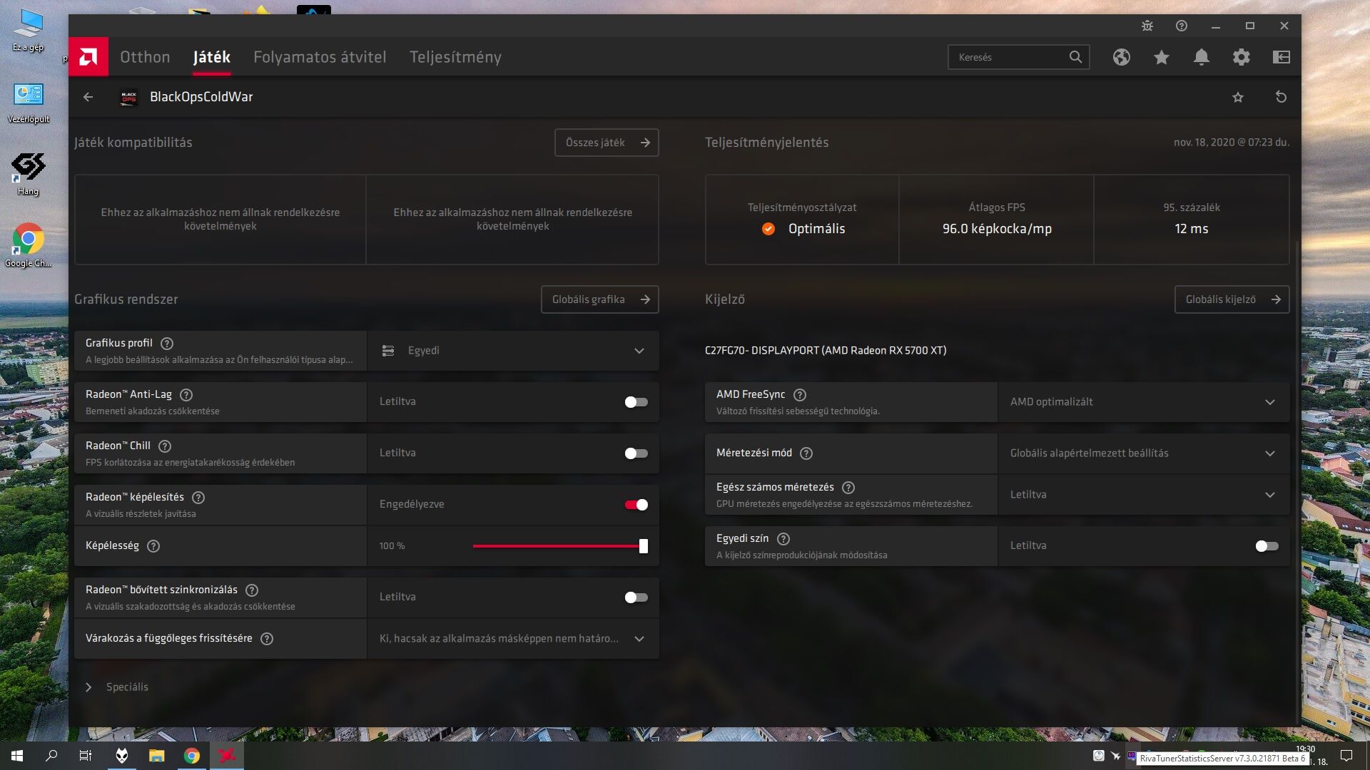The image size is (1370, 770).
Task: Show help for Radeon Anti-Lag
Action: click(186, 395)
